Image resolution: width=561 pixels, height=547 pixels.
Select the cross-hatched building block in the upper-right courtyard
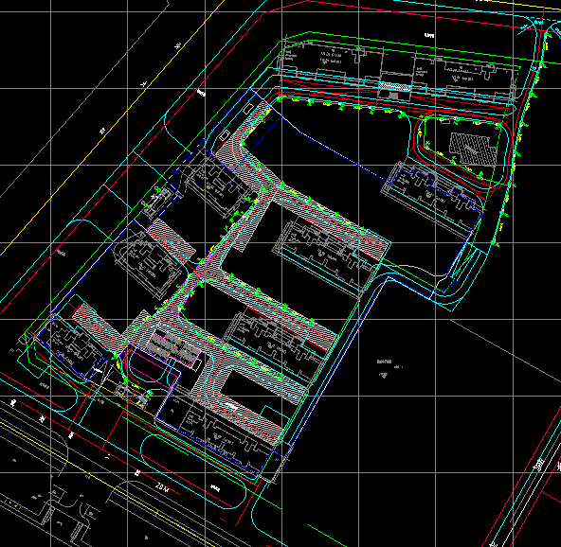473,149
